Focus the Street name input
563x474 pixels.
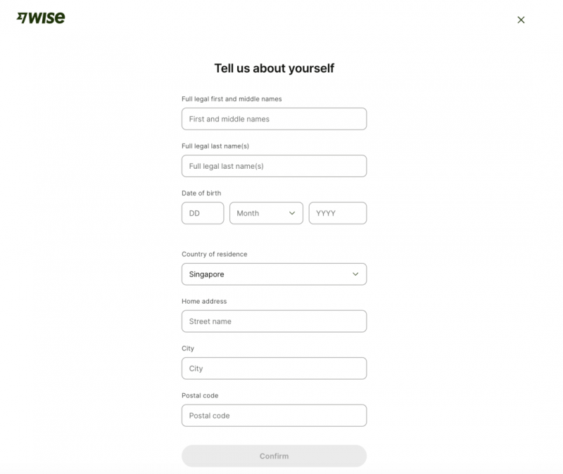pos(274,321)
